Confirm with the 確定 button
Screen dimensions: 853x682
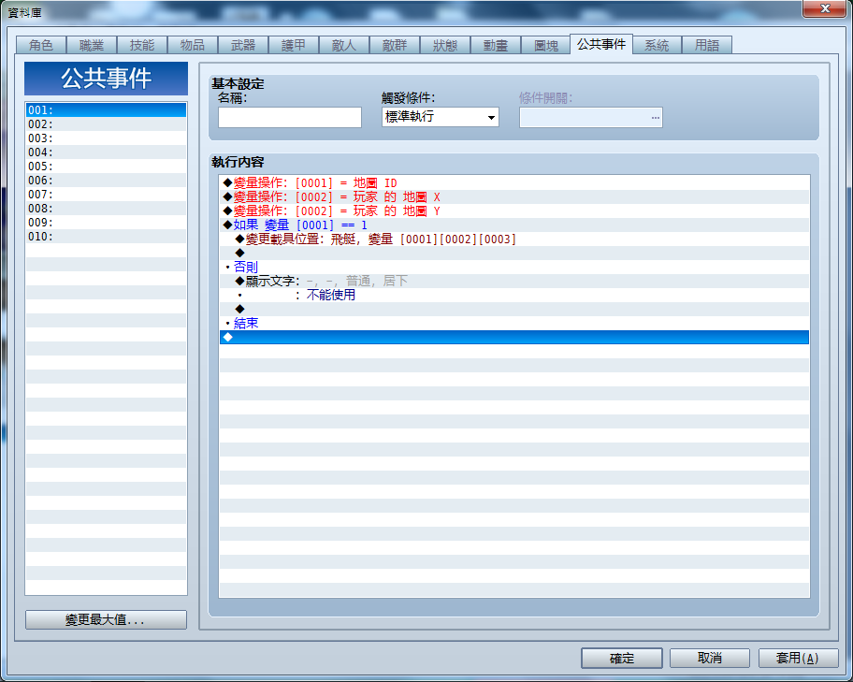coord(622,658)
